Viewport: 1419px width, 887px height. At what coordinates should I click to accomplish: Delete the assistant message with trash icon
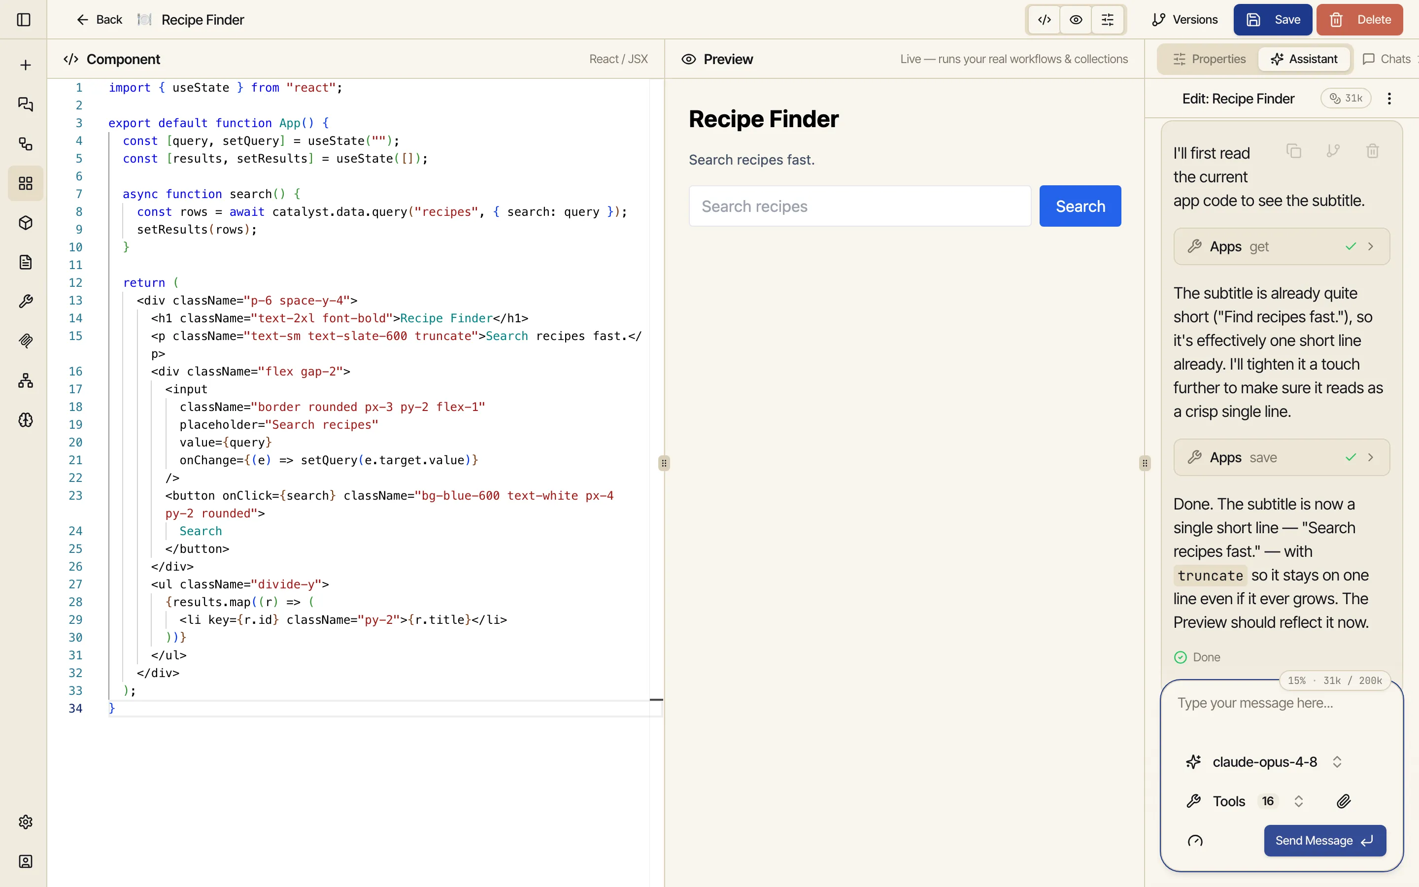1372,151
